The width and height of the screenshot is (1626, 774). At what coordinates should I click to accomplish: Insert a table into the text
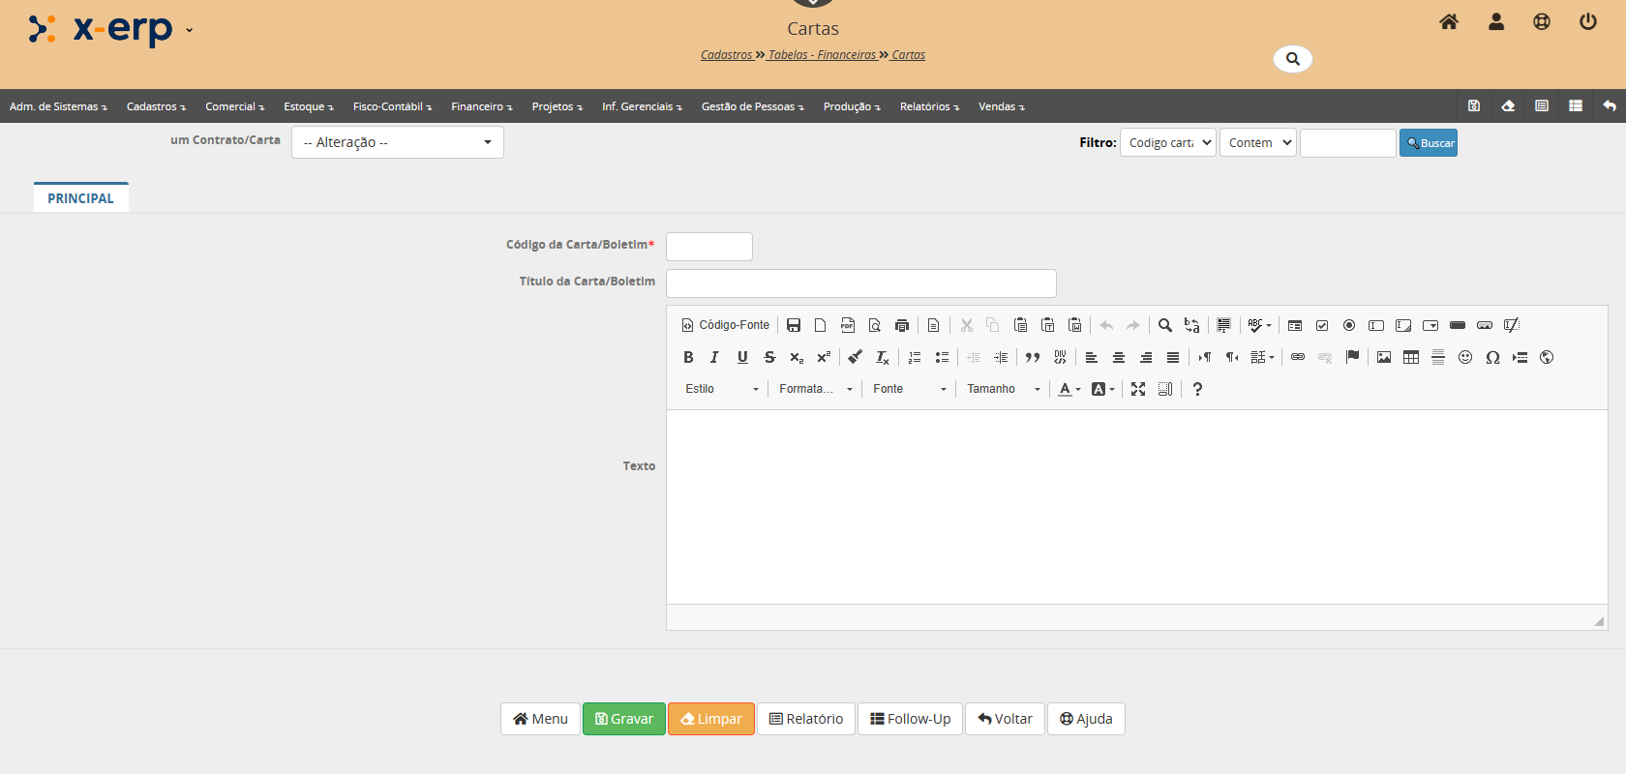click(1411, 357)
